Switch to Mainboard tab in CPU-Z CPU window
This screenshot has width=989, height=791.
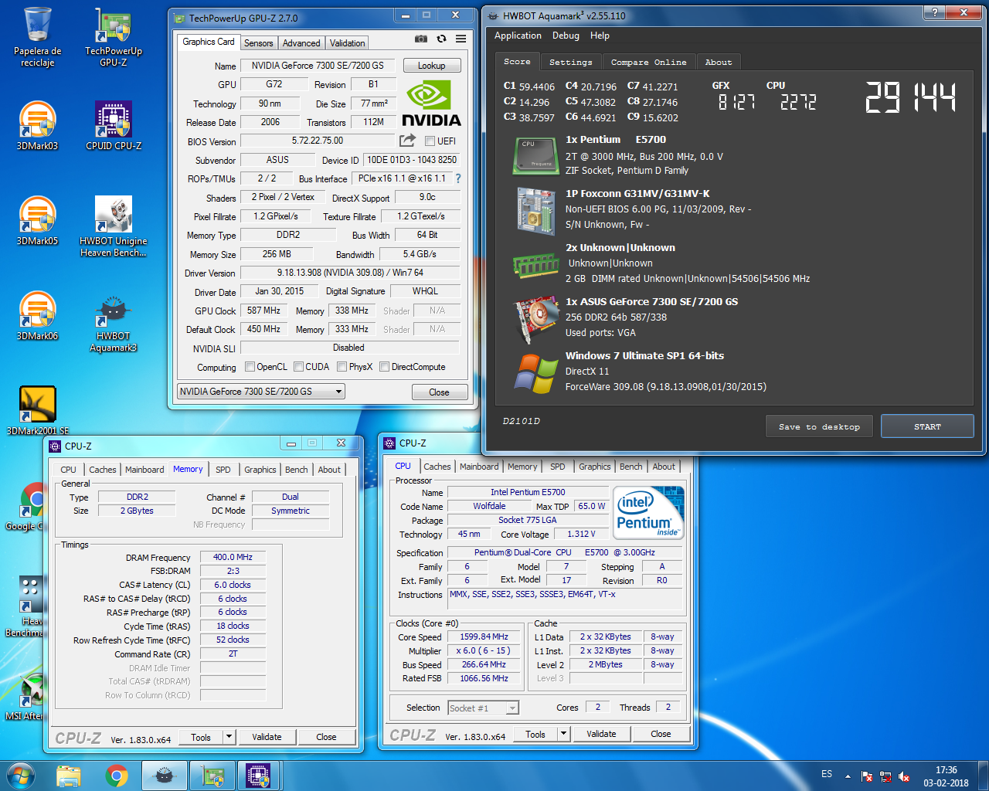479,467
